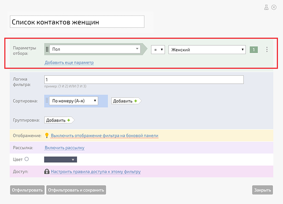Click the flask icon at top right

(x=266, y=7)
